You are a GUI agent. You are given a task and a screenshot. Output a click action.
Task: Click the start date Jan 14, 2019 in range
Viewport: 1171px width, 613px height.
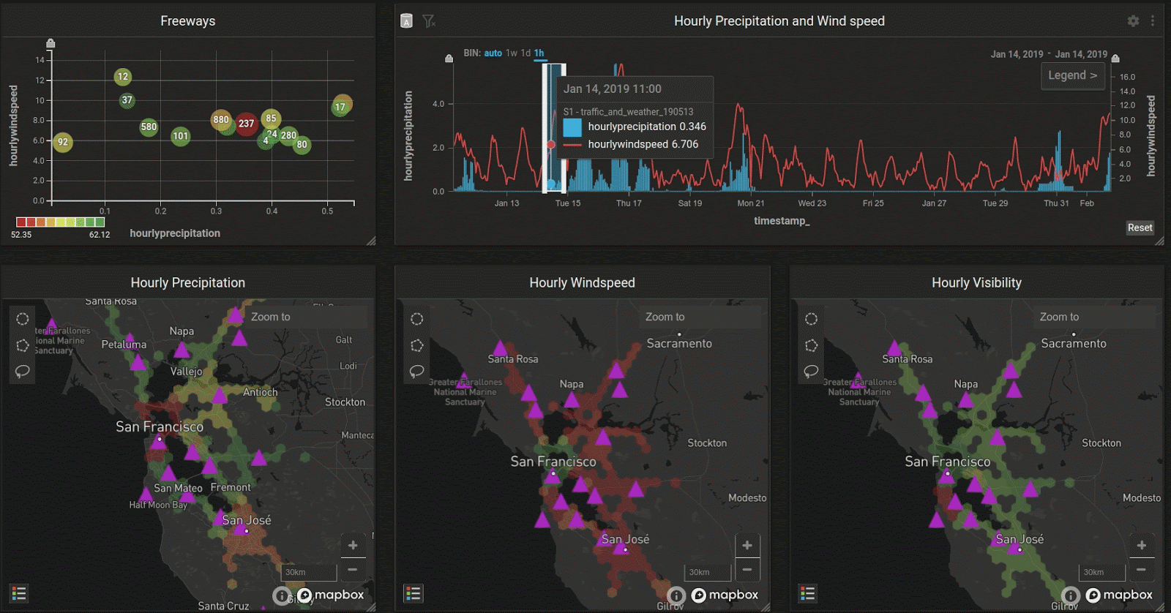1017,54
